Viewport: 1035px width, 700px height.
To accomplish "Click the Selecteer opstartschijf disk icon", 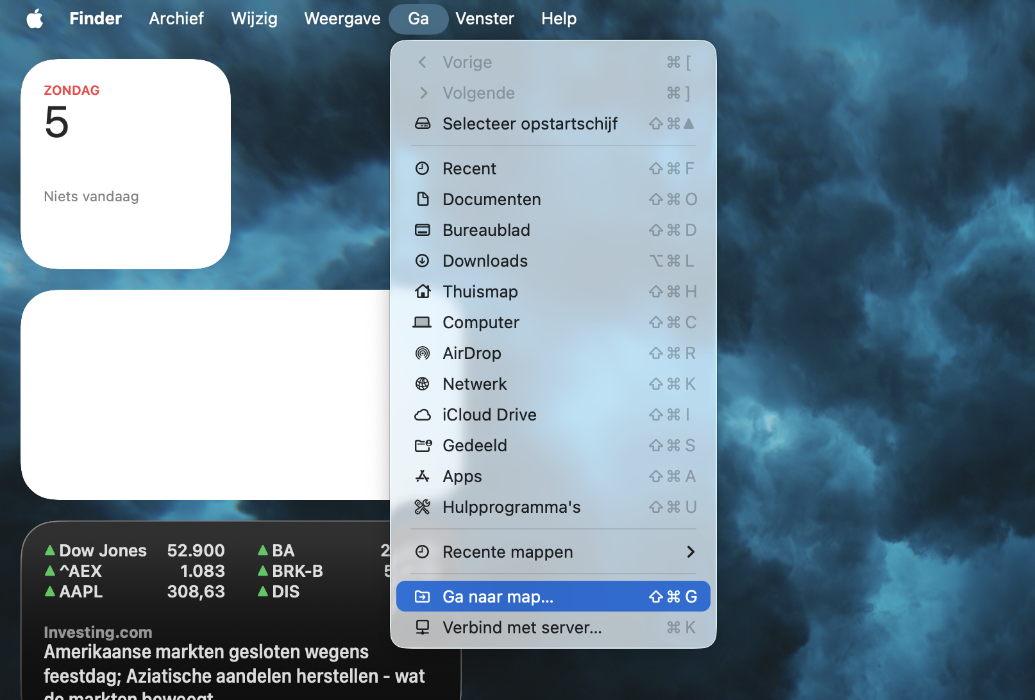I will coord(422,124).
